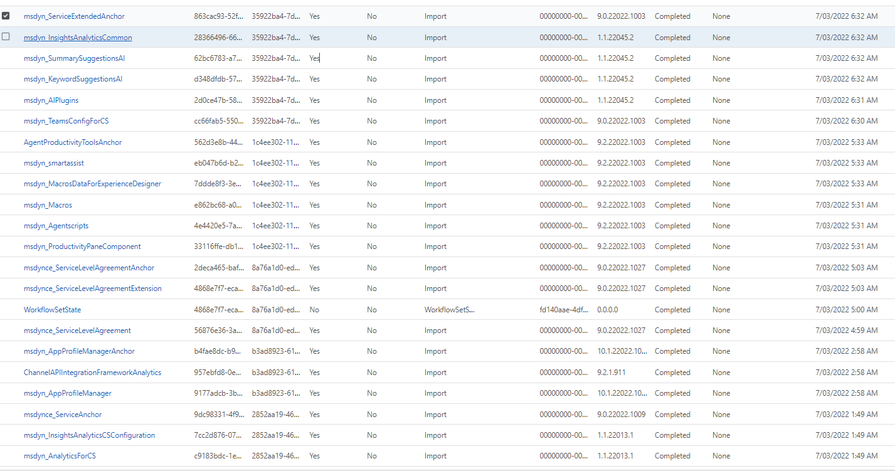895x471 pixels.
Task: Select ID cell e862bc68-a0...
Action: (218, 205)
